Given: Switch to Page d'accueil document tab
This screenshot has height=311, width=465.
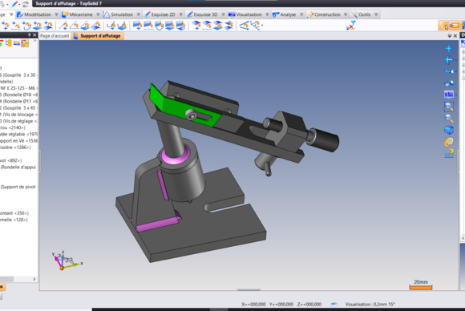Looking at the screenshot, I should (55, 36).
